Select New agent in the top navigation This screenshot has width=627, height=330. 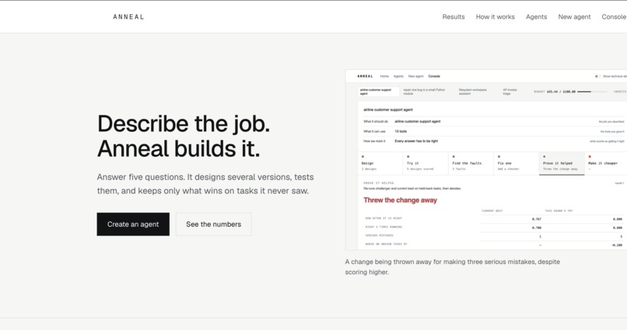click(574, 17)
